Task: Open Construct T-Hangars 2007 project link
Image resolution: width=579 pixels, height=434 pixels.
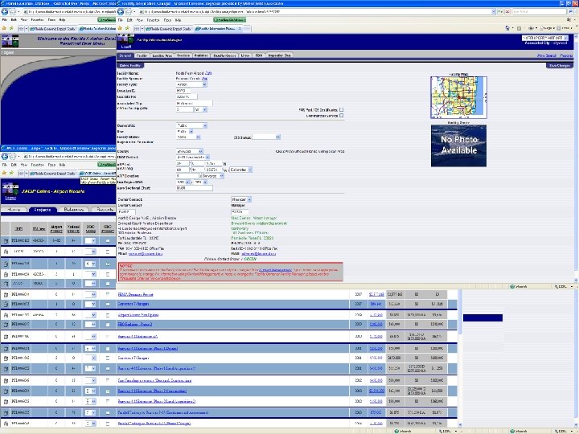Action: click(x=133, y=304)
